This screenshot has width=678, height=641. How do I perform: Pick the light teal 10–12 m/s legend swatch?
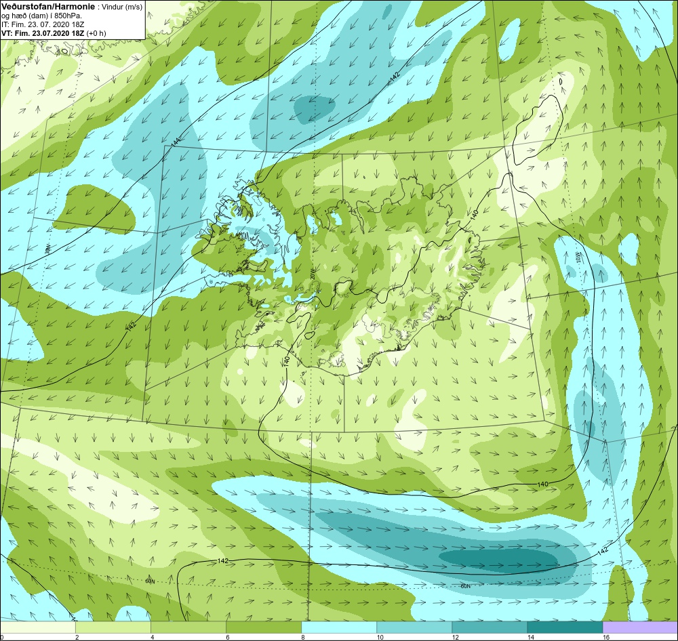click(414, 627)
